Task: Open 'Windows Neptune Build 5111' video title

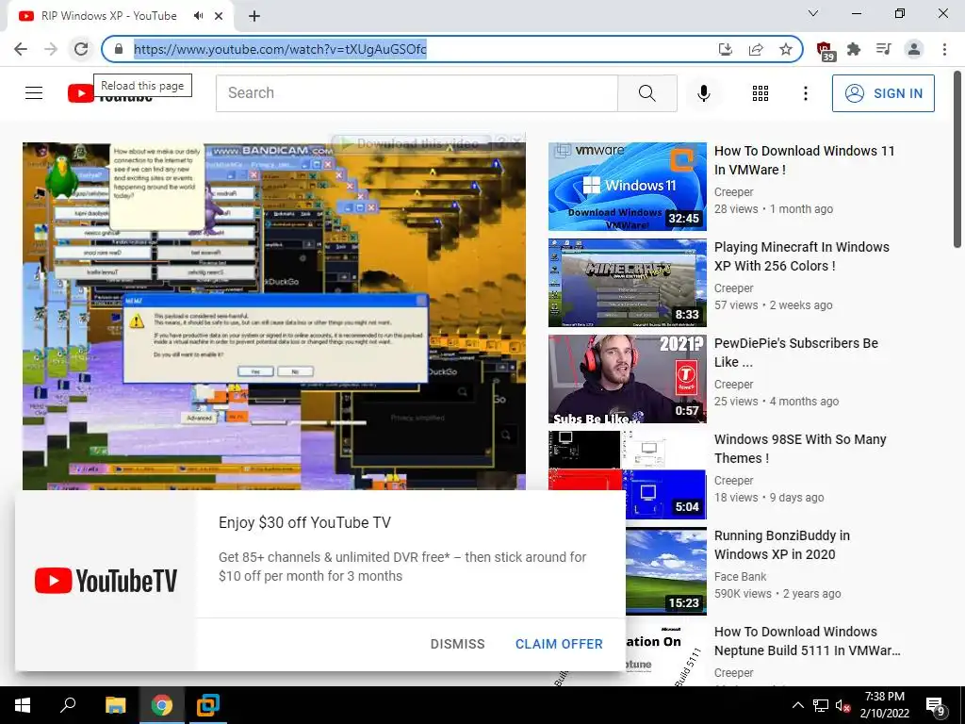Action: [x=807, y=641]
